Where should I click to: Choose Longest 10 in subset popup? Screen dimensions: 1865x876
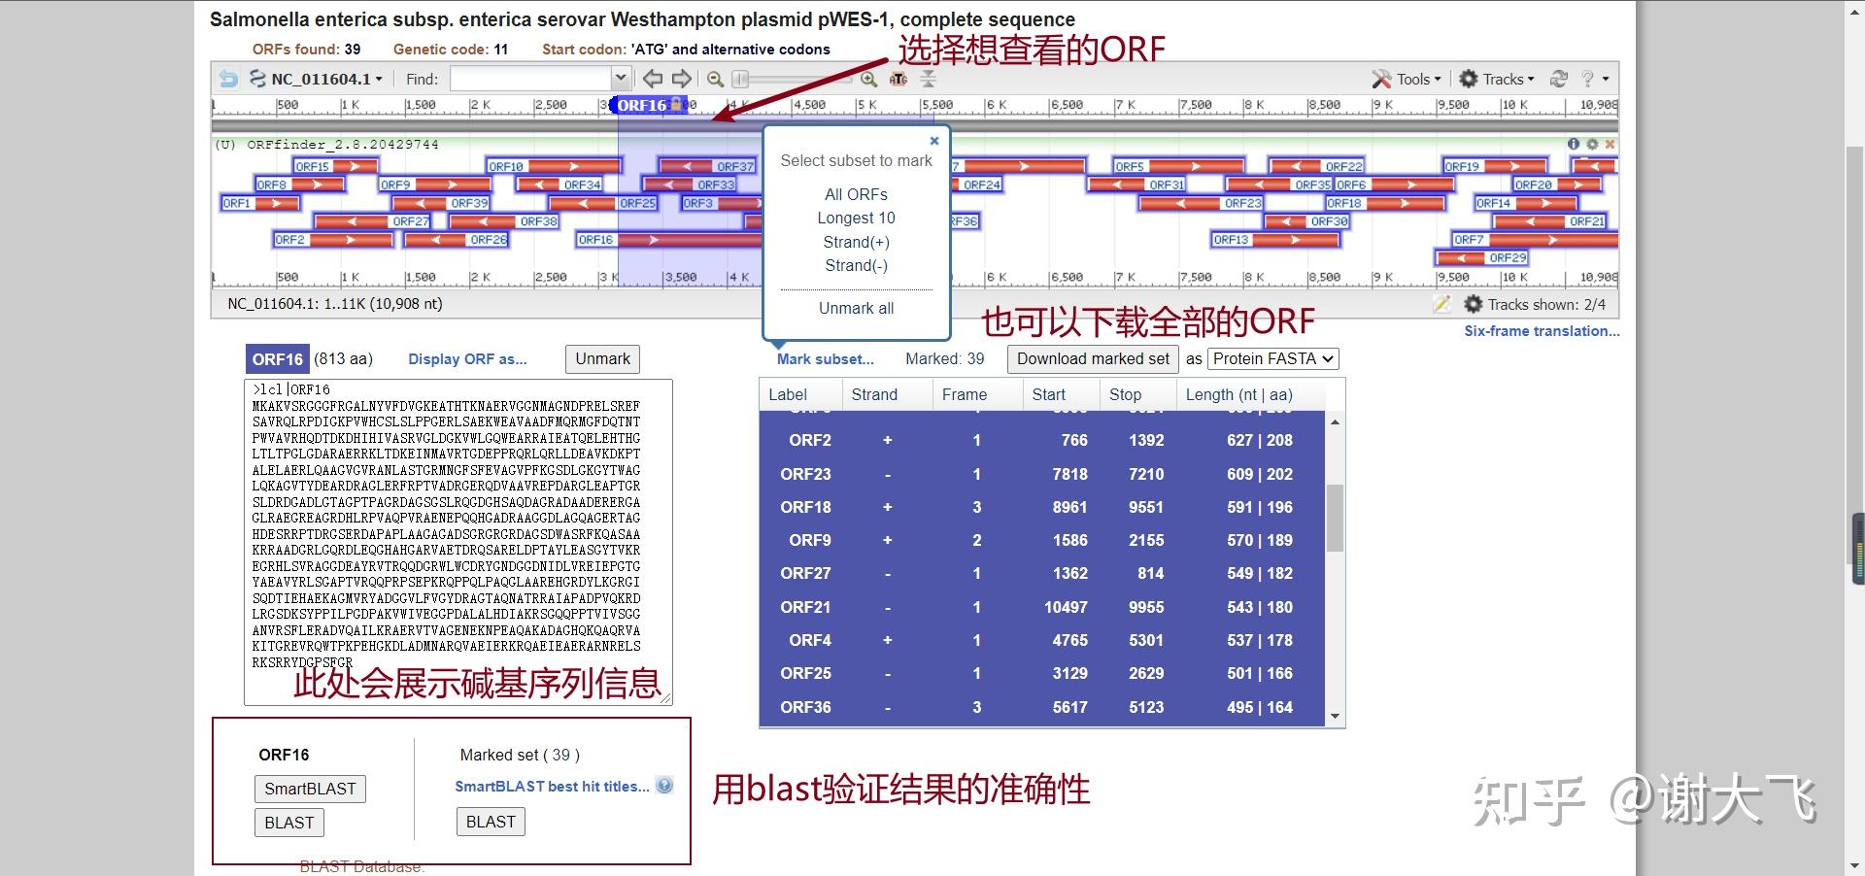856,218
